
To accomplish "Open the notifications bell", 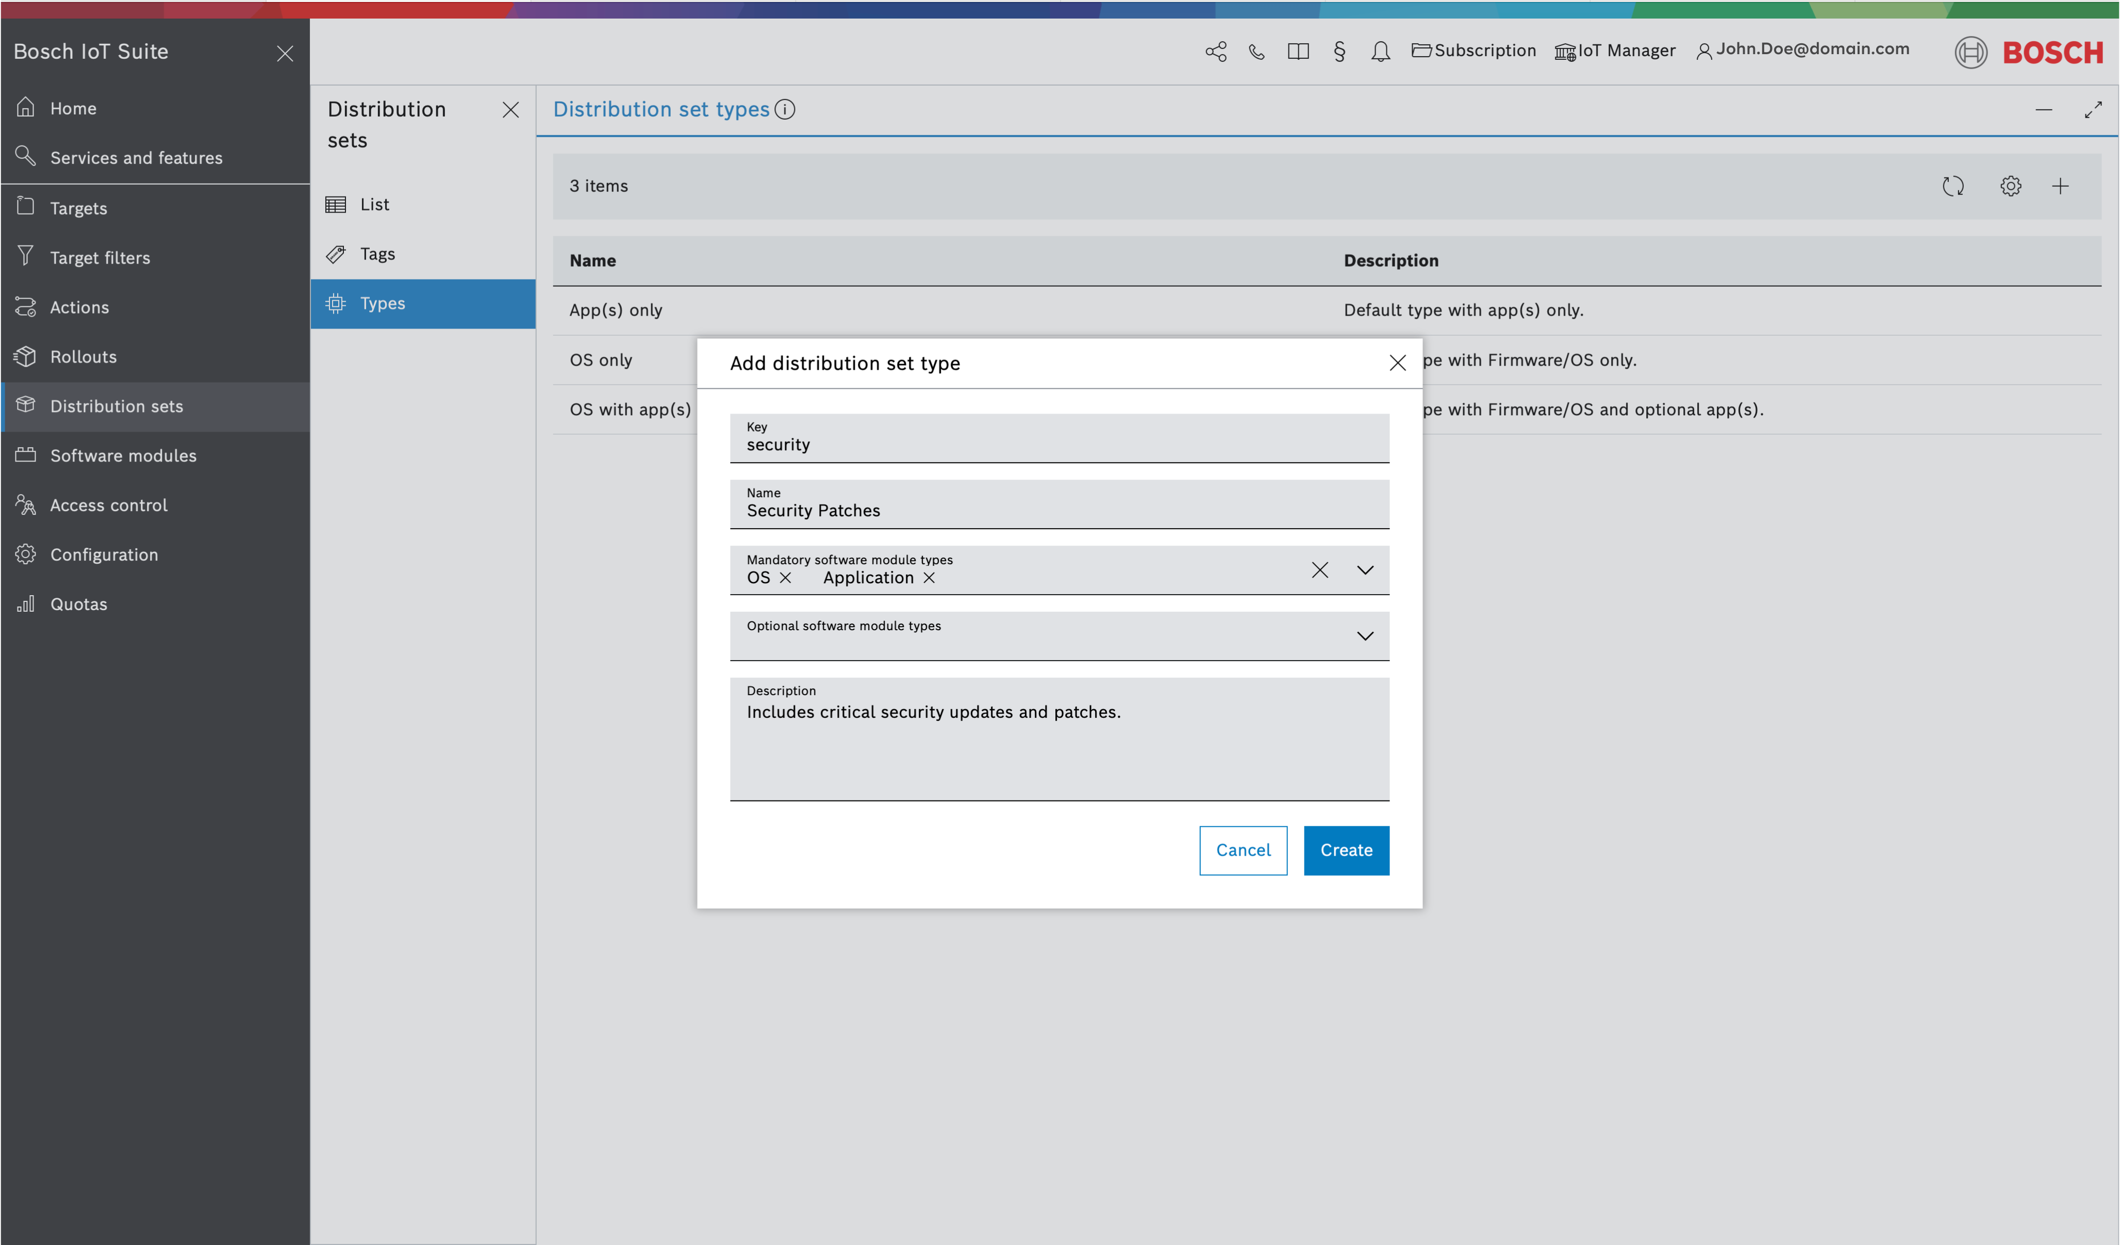I will [1381, 52].
